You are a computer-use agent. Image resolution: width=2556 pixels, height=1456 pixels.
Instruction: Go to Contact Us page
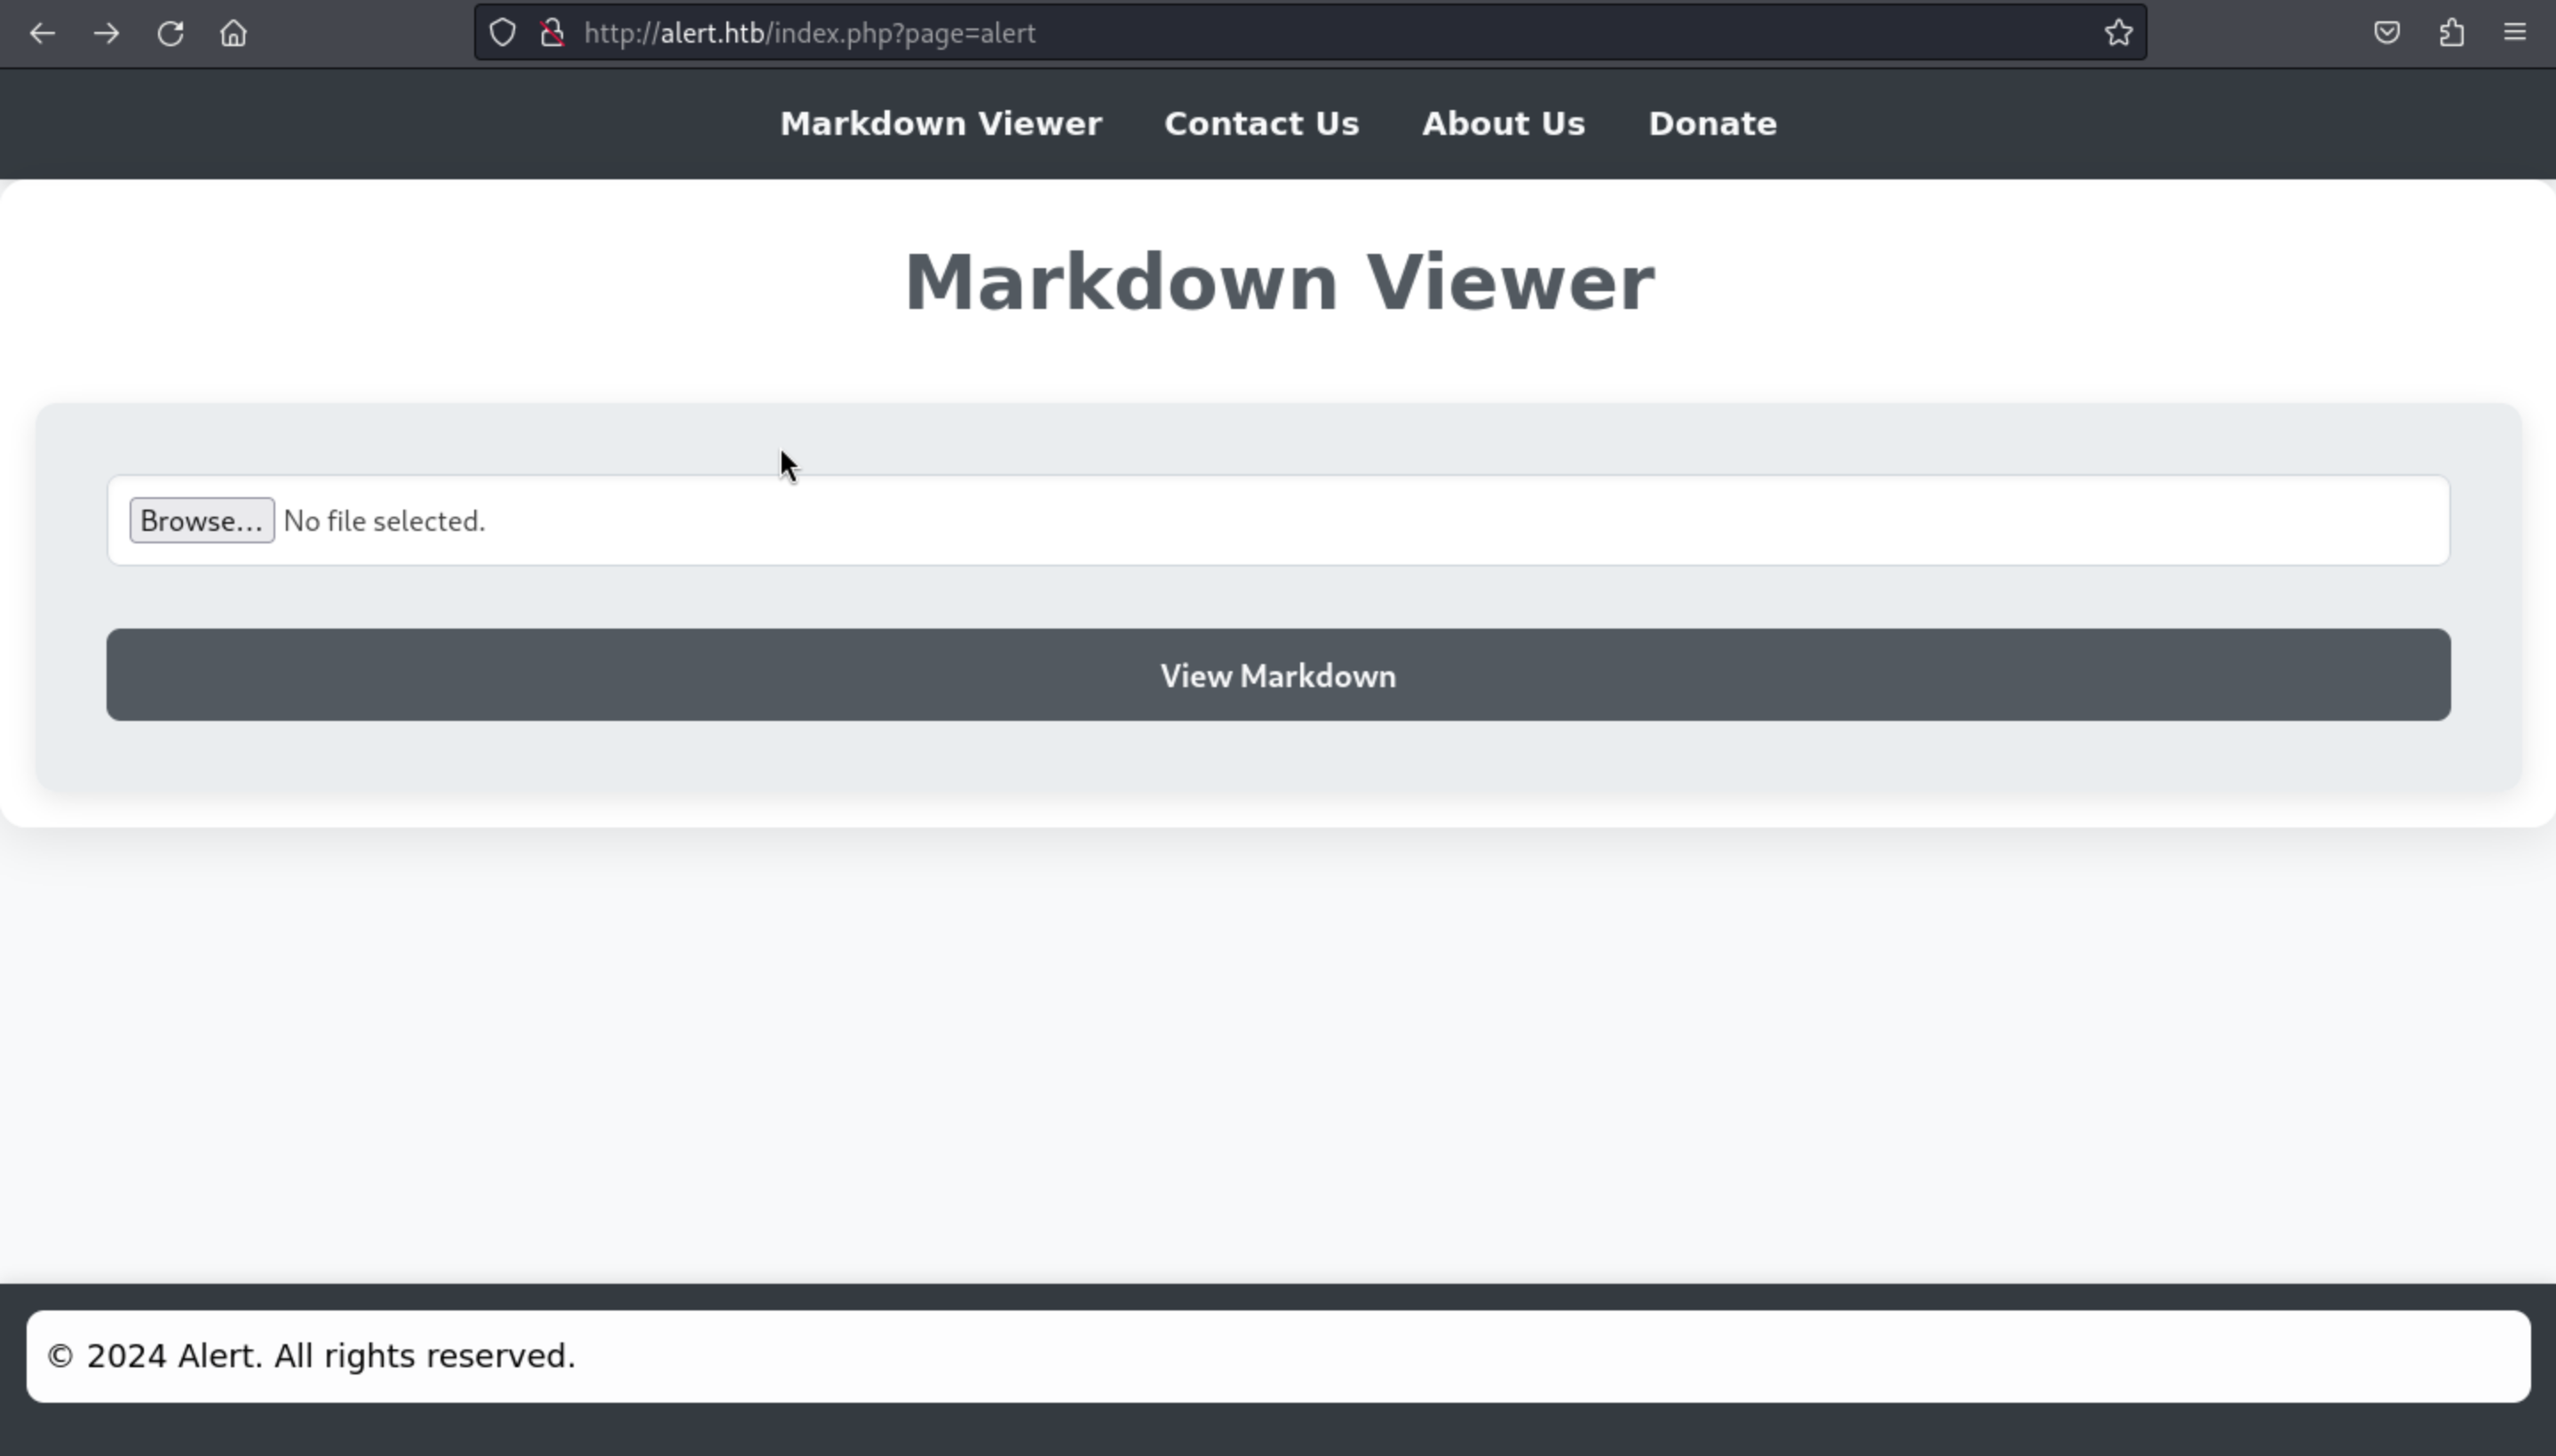tap(1261, 124)
